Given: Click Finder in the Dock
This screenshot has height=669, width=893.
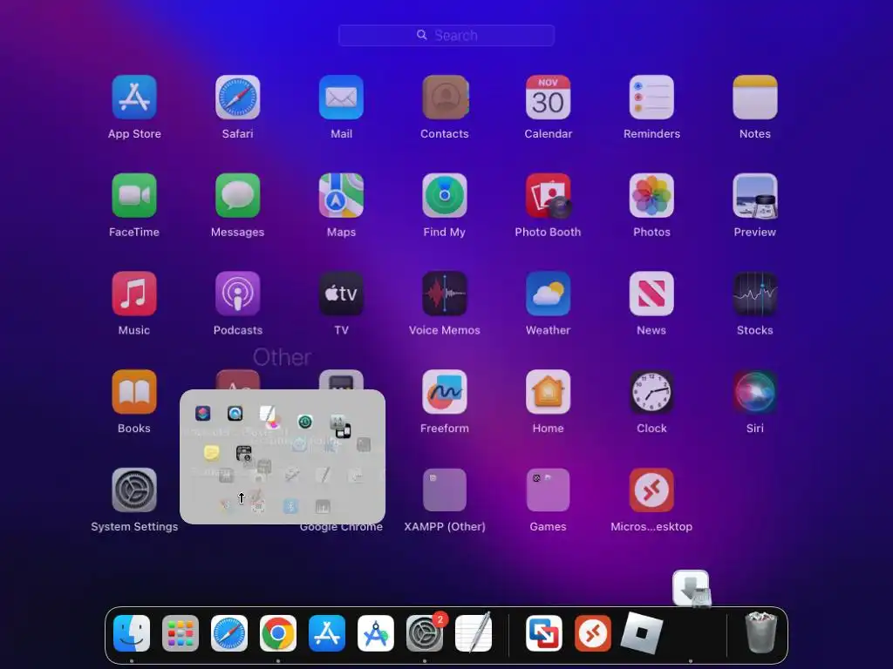Looking at the screenshot, I should tap(132, 633).
